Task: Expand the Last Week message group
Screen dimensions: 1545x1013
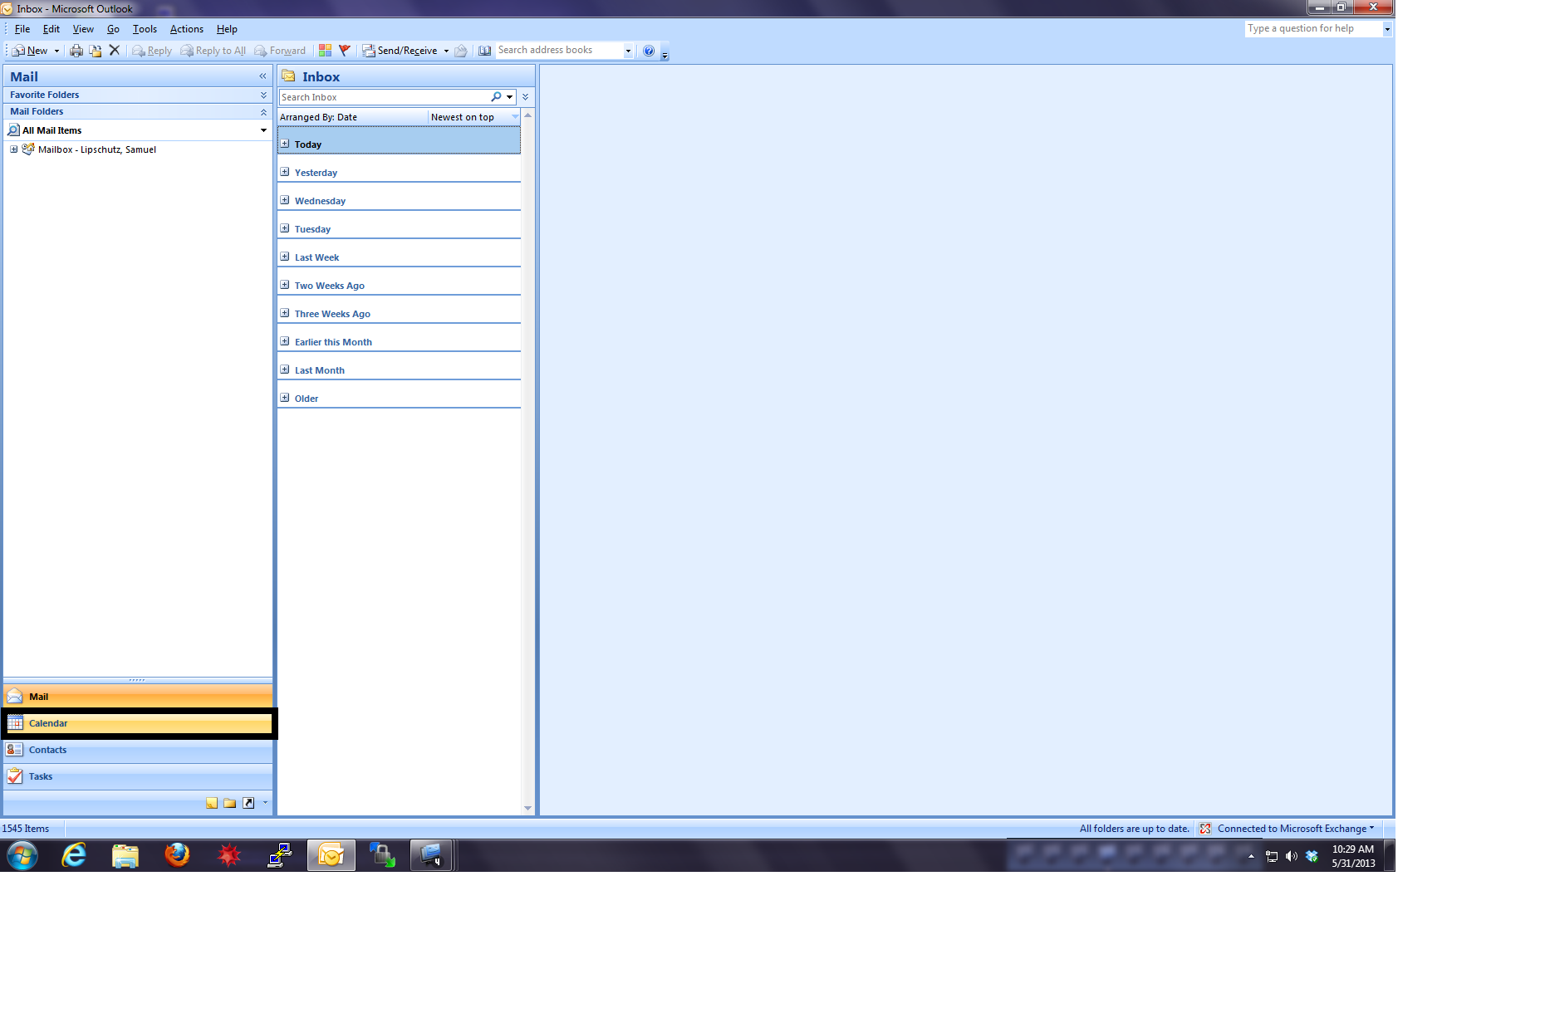Action: (285, 257)
